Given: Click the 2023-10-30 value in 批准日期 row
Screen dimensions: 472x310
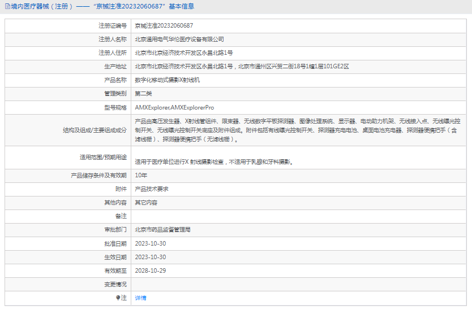Looking at the screenshot, I should click(x=150, y=243).
